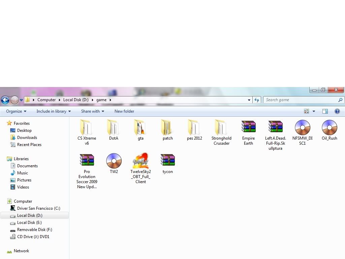
Task: Refresh the game folder view
Action: (256, 100)
